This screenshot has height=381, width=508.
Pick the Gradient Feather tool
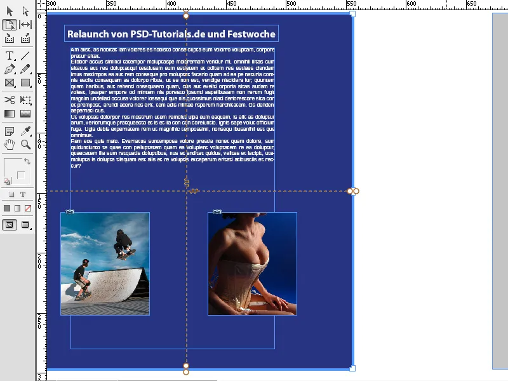point(25,114)
